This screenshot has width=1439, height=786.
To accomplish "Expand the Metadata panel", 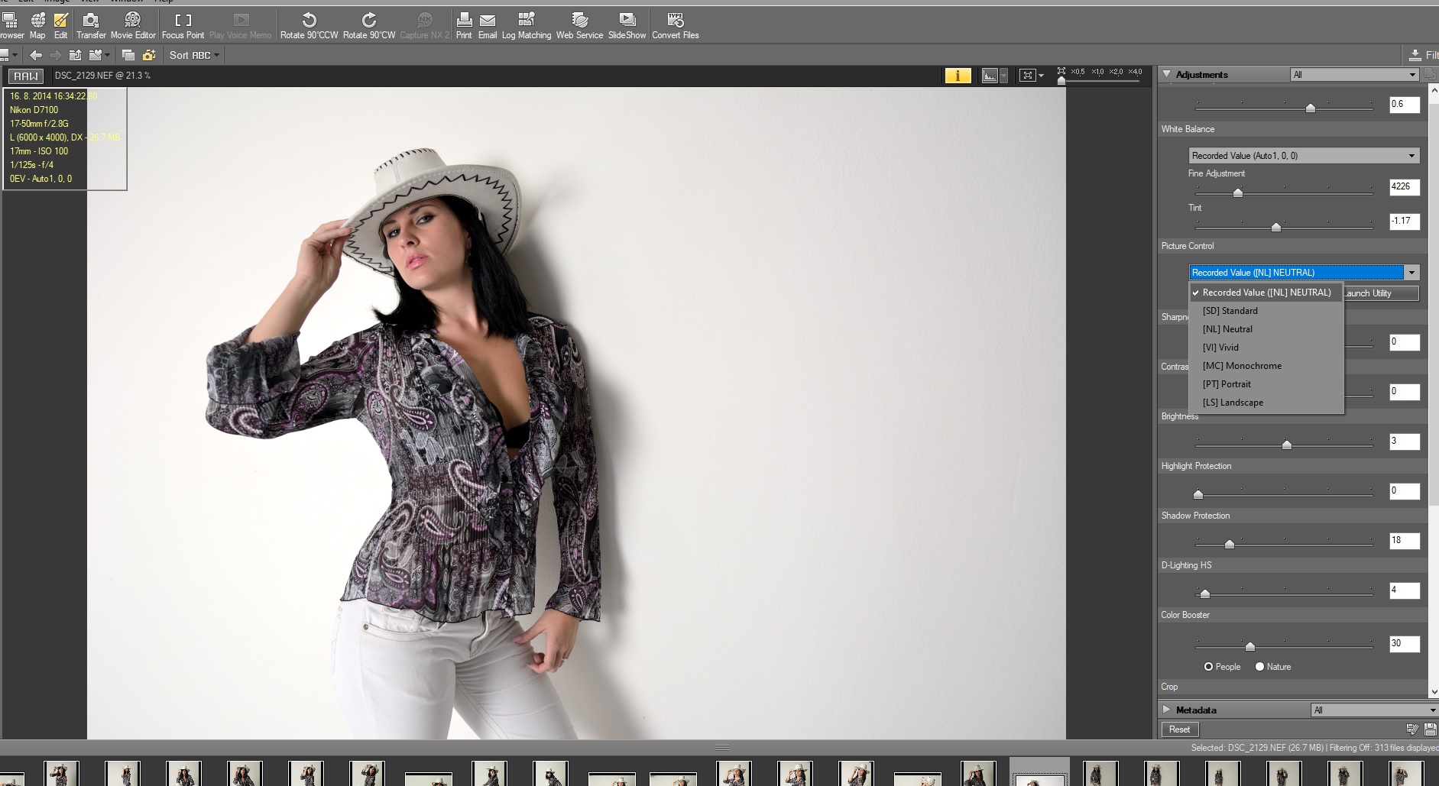I will tap(1166, 710).
